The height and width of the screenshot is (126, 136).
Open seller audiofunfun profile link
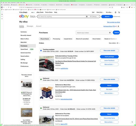(x=64, y=69)
